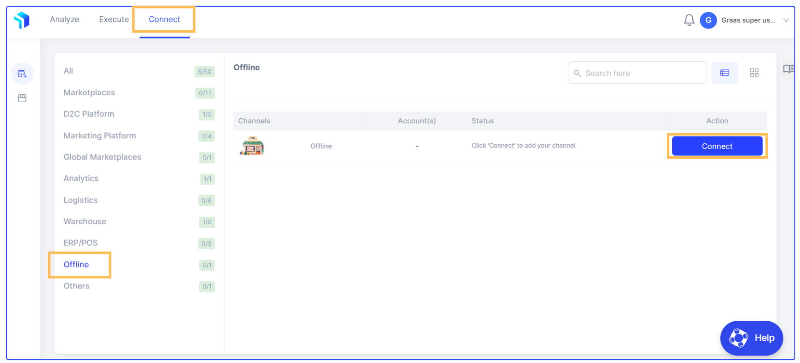Open the Connect tab
Viewport: 800px width, 363px height.
[x=164, y=20]
